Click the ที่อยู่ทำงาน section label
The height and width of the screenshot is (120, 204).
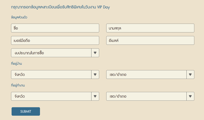18,85
